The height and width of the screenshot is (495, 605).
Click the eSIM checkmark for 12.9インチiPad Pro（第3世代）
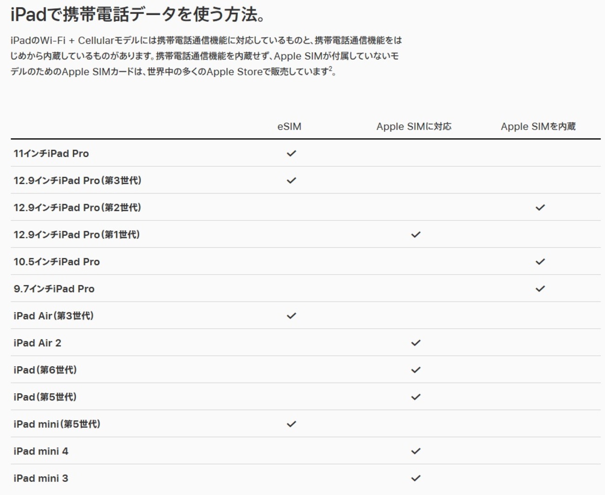(x=291, y=180)
